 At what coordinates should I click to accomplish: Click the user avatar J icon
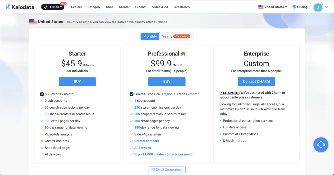(x=318, y=7)
